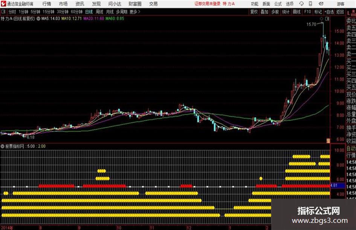
Task: Click the MA20: 11.60 indicator value
Action: click(93, 19)
